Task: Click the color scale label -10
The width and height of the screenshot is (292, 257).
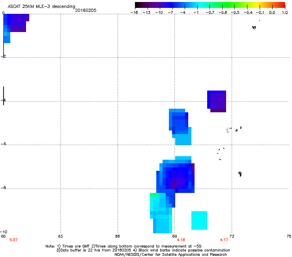Action: [x=159, y=13]
